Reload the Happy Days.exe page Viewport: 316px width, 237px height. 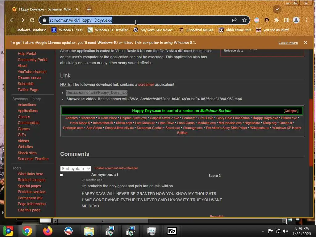click(32, 20)
